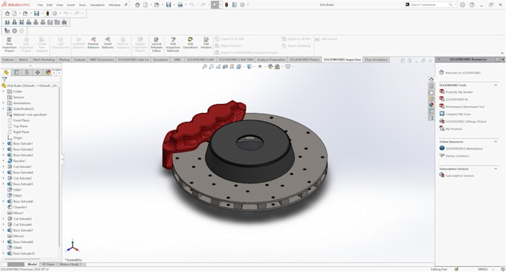The image size is (506, 272).
Task: Click Apply Scene icon in heads-up toolbar
Action: (278, 67)
